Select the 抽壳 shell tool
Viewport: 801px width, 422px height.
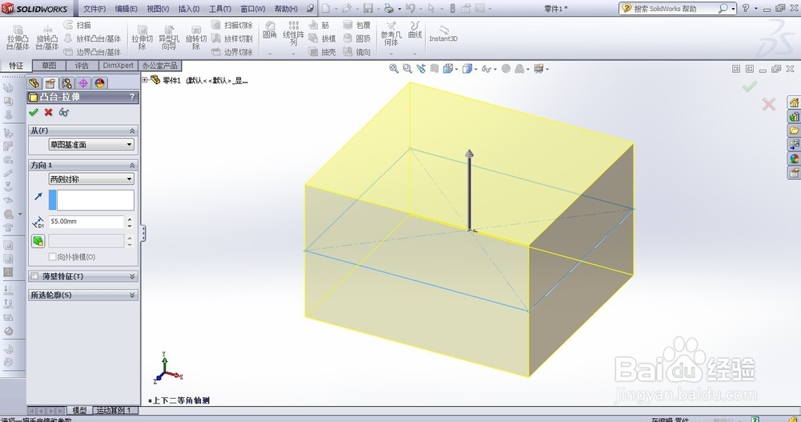pos(322,52)
